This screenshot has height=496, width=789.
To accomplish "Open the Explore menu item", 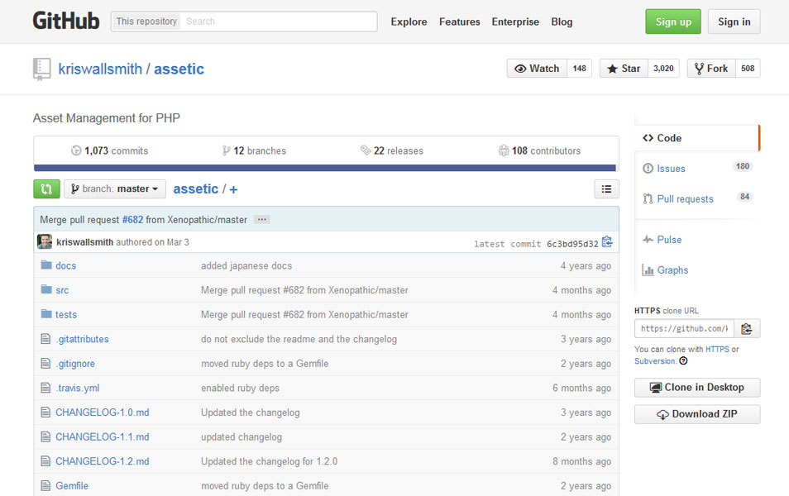I will tap(409, 21).
